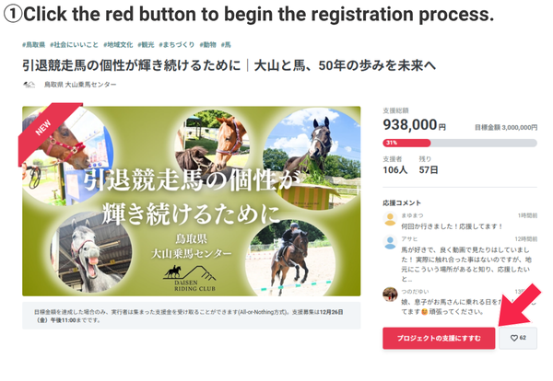Click the main project banner image
This screenshot has width=553, height=381.
point(192,201)
